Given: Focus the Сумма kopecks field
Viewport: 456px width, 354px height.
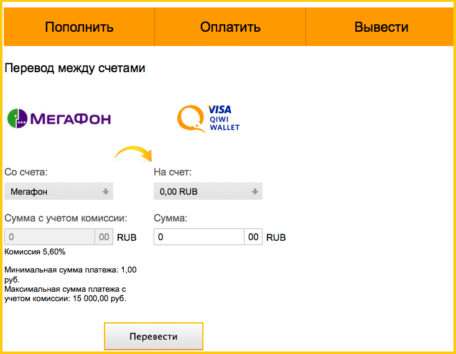Looking at the screenshot, I should point(253,237).
